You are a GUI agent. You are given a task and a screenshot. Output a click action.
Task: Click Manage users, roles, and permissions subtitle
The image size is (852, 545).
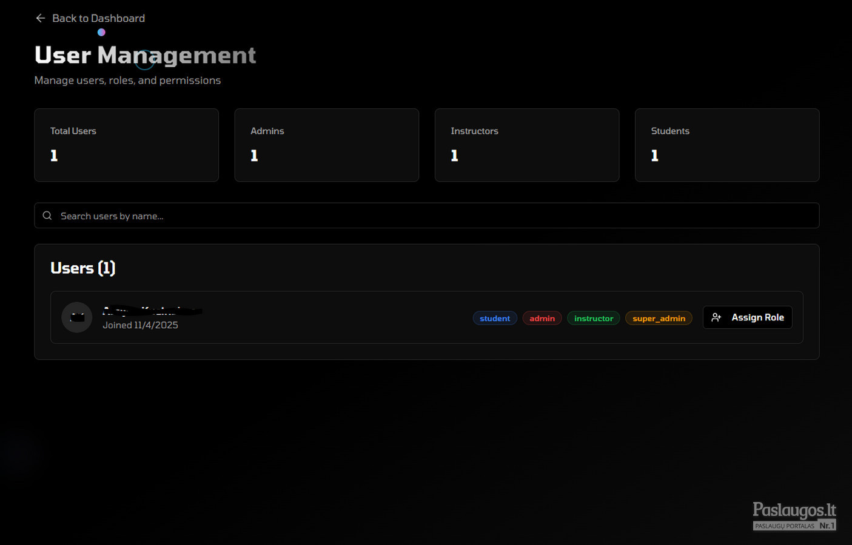(127, 80)
